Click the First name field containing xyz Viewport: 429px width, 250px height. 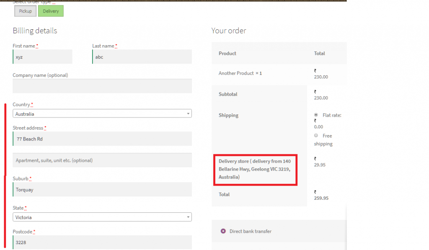point(43,57)
